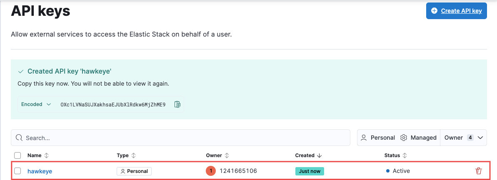
Task: Click the encoded key string text
Action: pos(113,104)
